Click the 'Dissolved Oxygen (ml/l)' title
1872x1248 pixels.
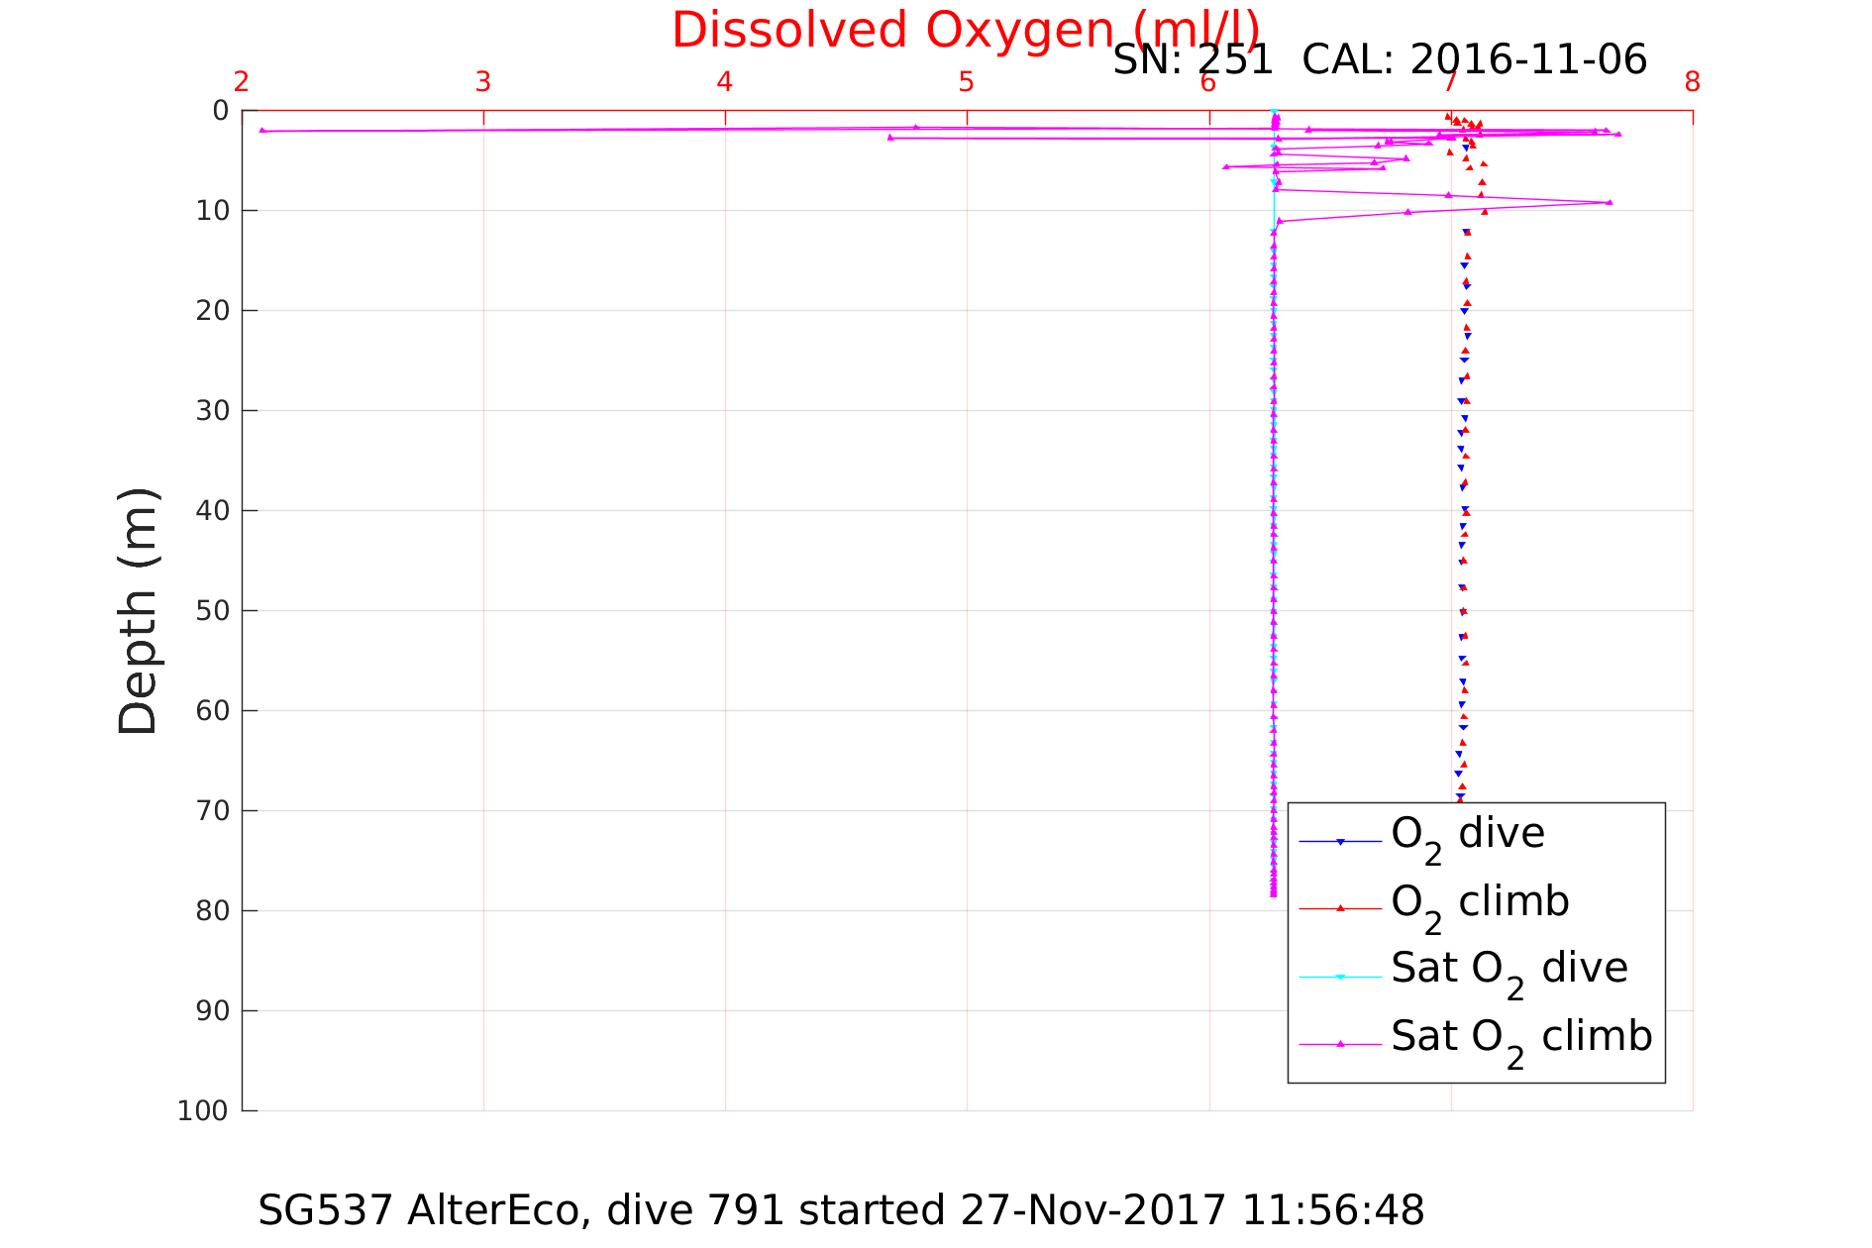point(966,31)
